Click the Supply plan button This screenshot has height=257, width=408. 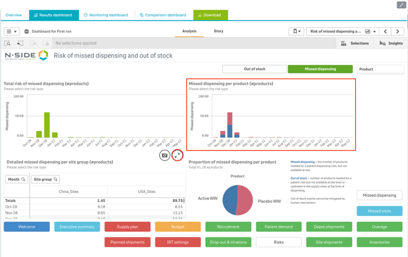coord(128,226)
